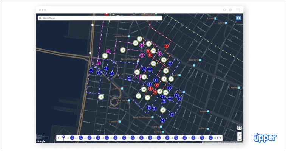
Task: Open the Terms of Use link
Action: (x=224, y=142)
